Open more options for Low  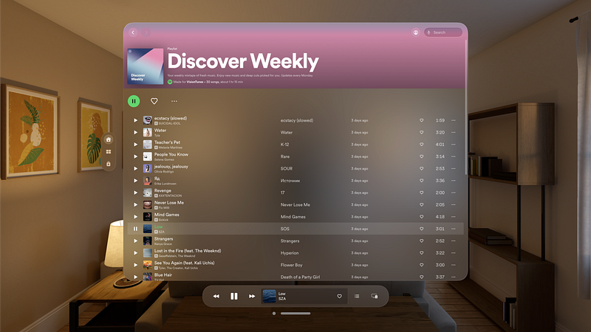pos(454,229)
